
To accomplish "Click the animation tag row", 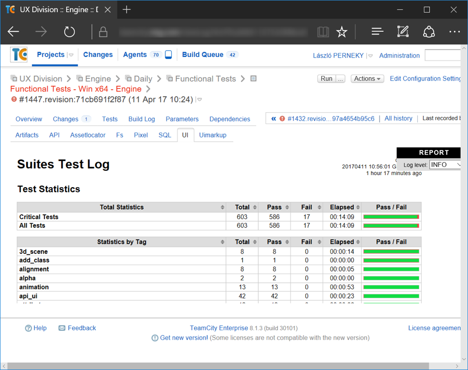I will (219, 287).
